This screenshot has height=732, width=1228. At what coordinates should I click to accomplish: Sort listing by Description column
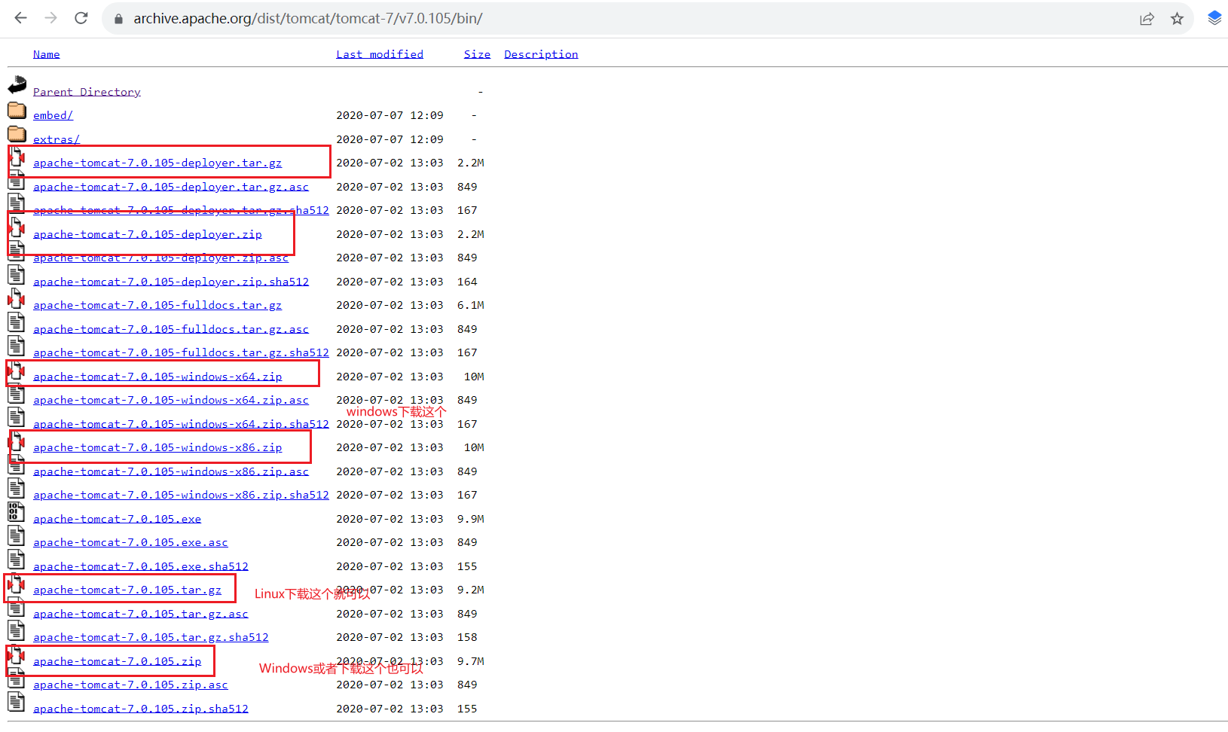(541, 54)
